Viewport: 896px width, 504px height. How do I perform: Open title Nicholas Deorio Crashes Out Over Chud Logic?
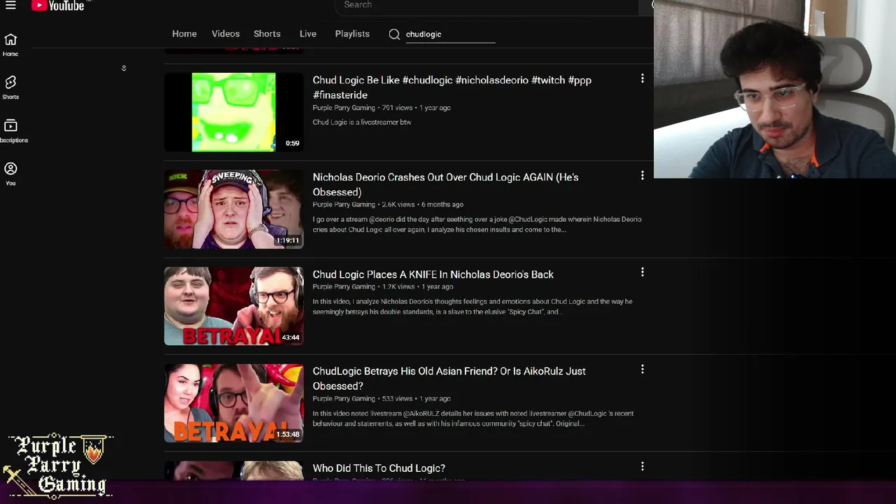tap(446, 184)
